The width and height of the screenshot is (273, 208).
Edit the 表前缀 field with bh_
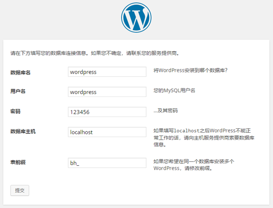107,163
